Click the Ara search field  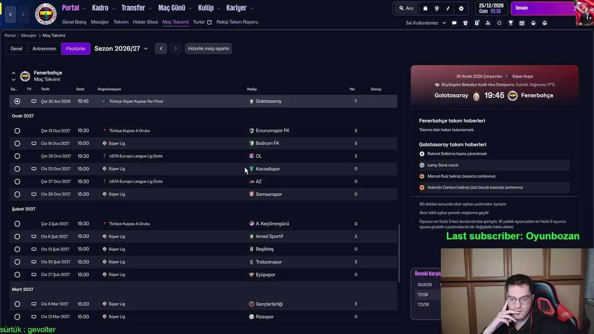tap(406, 8)
